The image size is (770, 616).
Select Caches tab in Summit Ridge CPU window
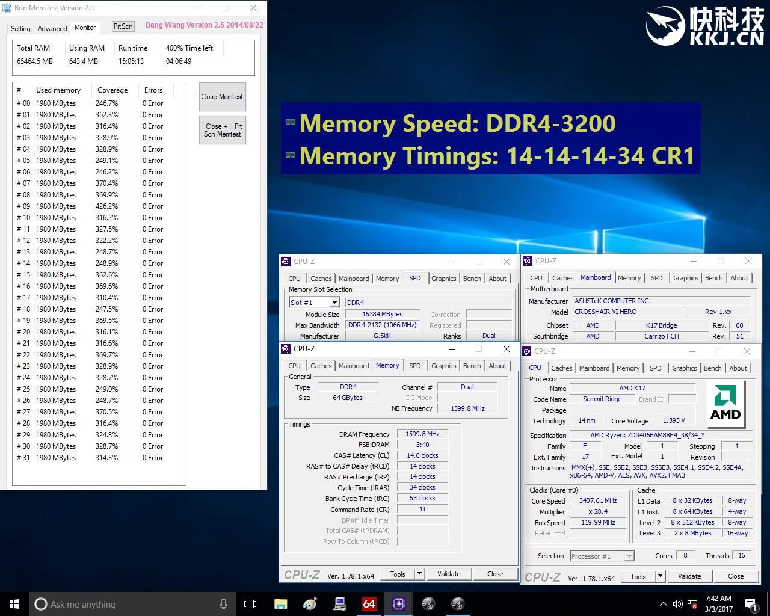tap(561, 368)
